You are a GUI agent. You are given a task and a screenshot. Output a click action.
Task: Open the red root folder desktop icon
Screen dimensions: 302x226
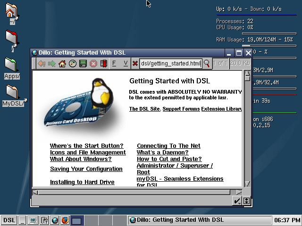[12, 41]
